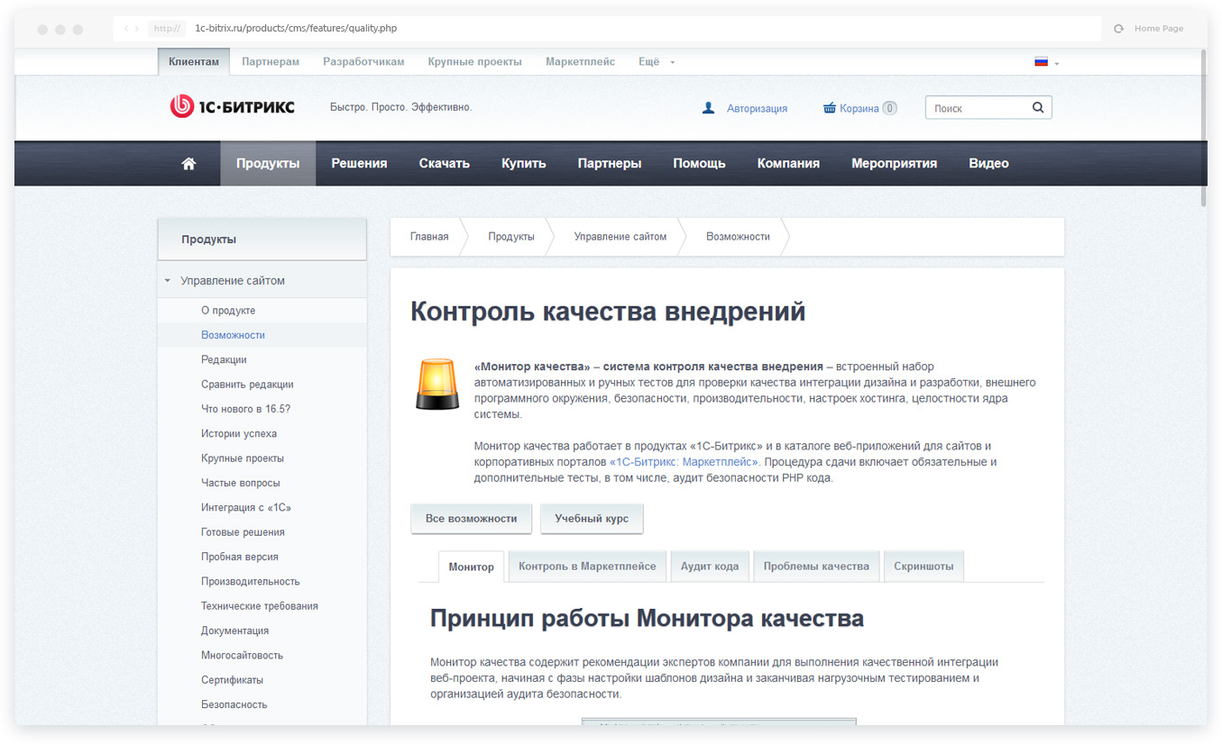
Task: Open Интеграция с «1С» in sidebar
Action: point(246,507)
